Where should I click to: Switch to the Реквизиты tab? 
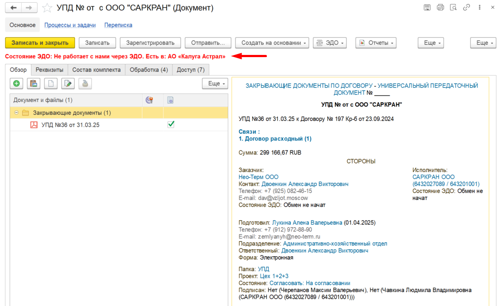point(49,70)
